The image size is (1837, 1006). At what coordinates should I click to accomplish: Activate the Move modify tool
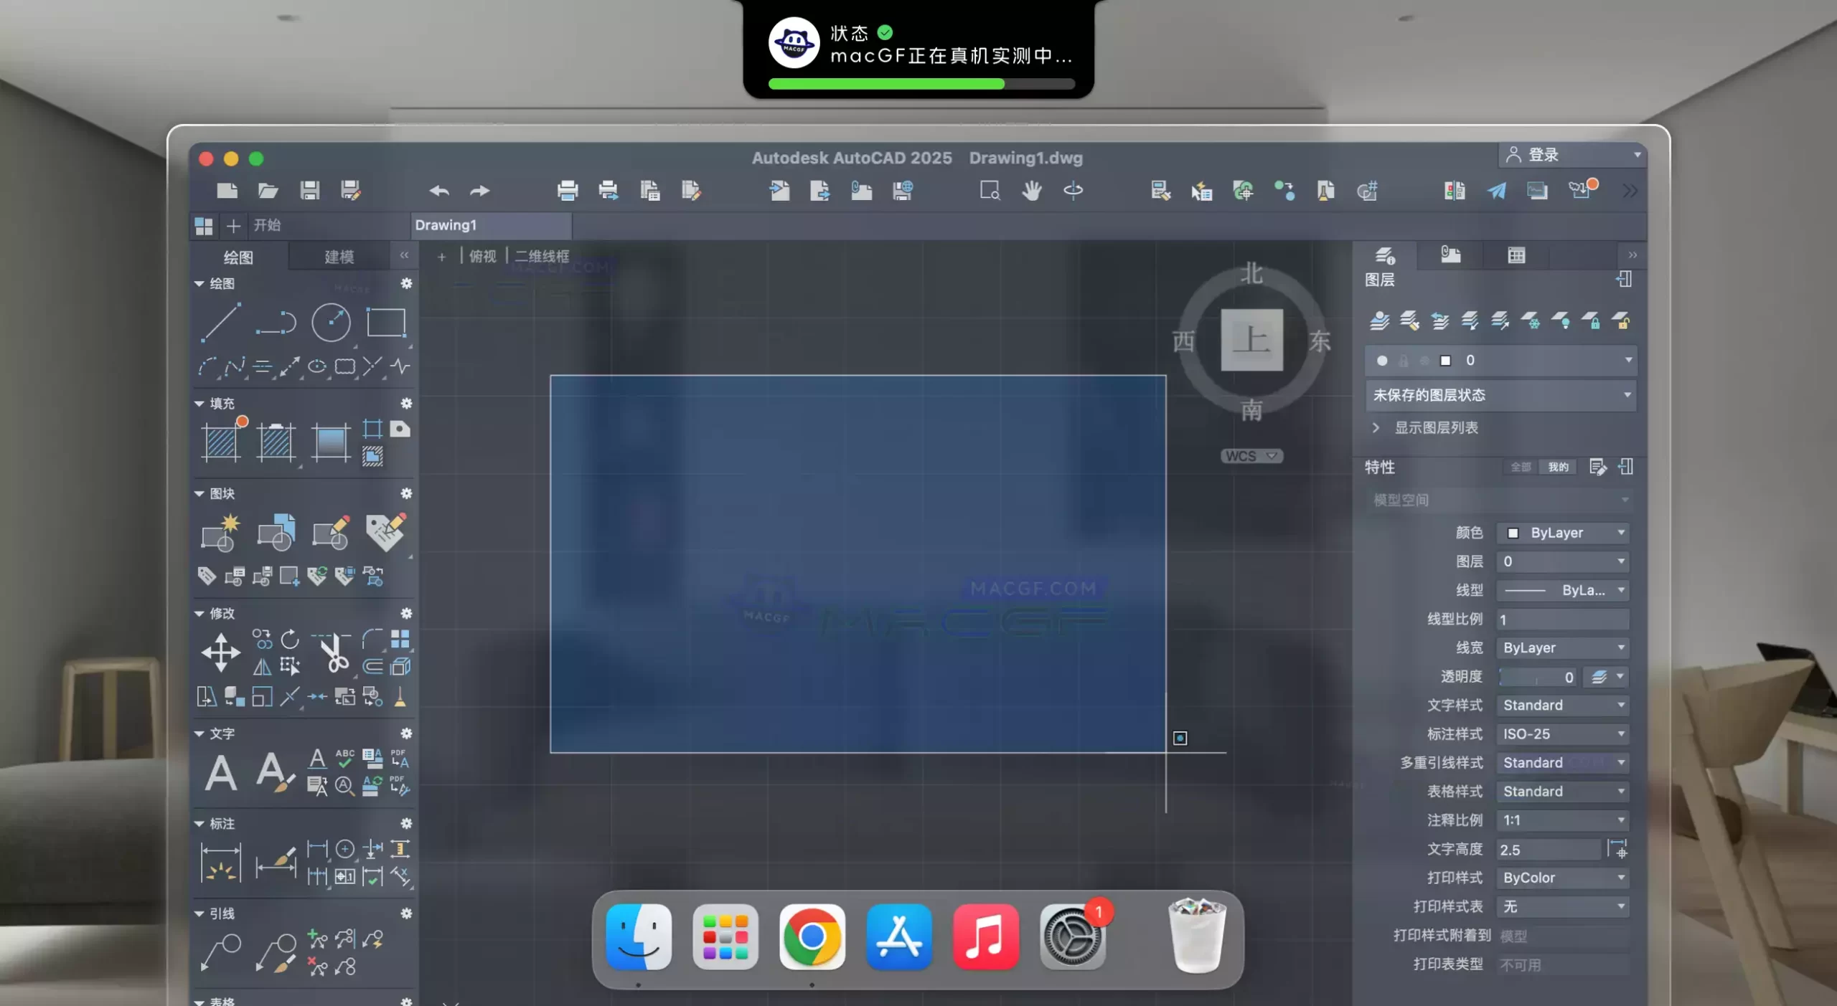tap(220, 653)
